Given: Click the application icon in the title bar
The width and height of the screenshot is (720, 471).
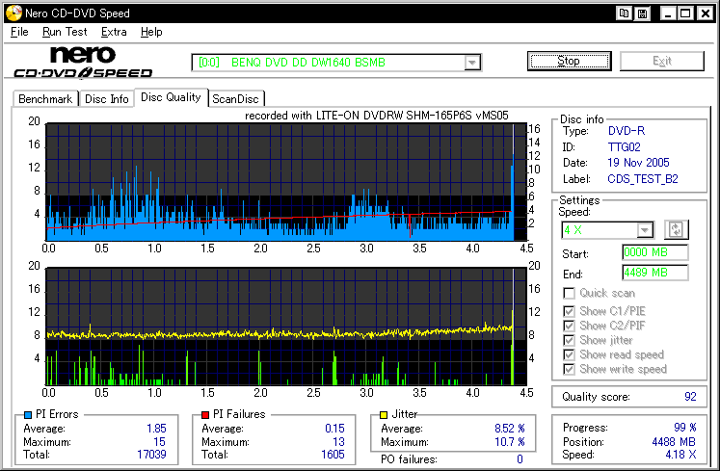Looking at the screenshot, I should click(12, 13).
